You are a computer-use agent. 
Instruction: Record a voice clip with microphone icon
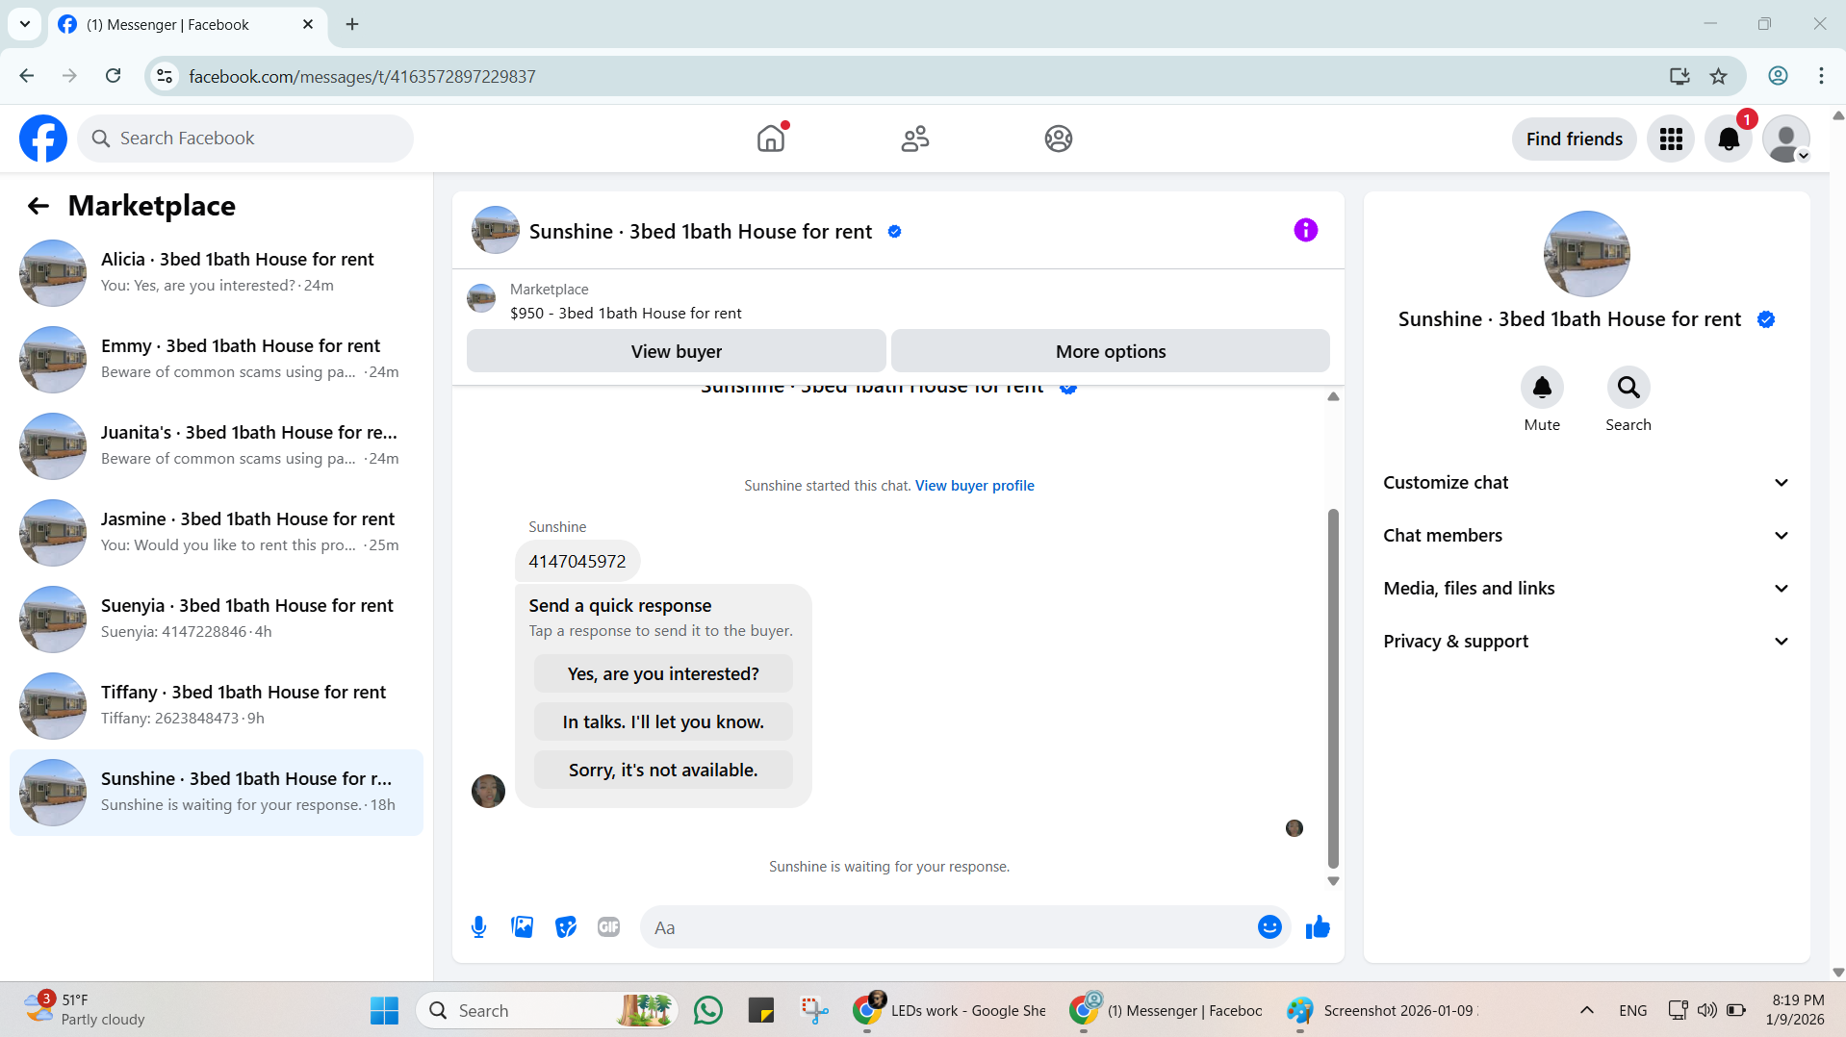(x=478, y=927)
